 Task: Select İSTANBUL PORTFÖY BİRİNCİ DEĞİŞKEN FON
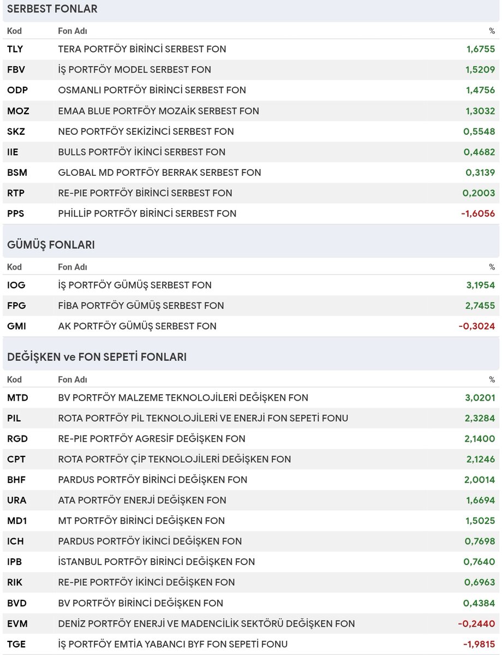[157, 562]
